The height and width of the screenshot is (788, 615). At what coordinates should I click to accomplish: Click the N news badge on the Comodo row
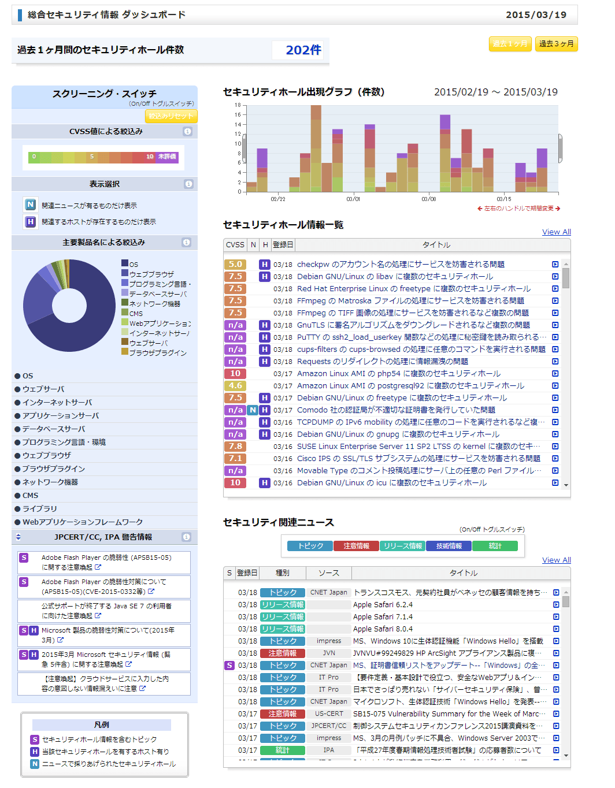click(x=253, y=410)
